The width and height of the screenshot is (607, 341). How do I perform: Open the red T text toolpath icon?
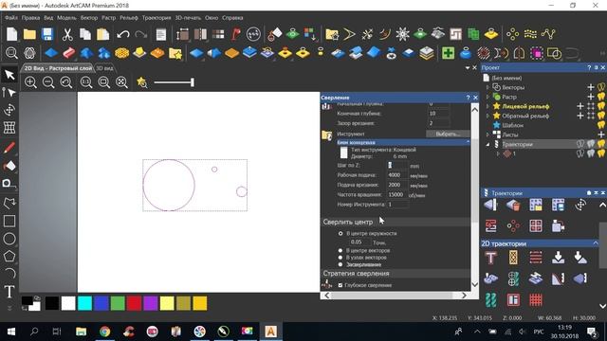pos(491,258)
